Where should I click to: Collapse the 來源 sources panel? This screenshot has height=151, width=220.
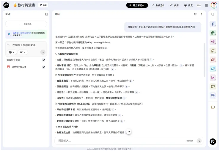pyautogui.click(x=47, y=14)
